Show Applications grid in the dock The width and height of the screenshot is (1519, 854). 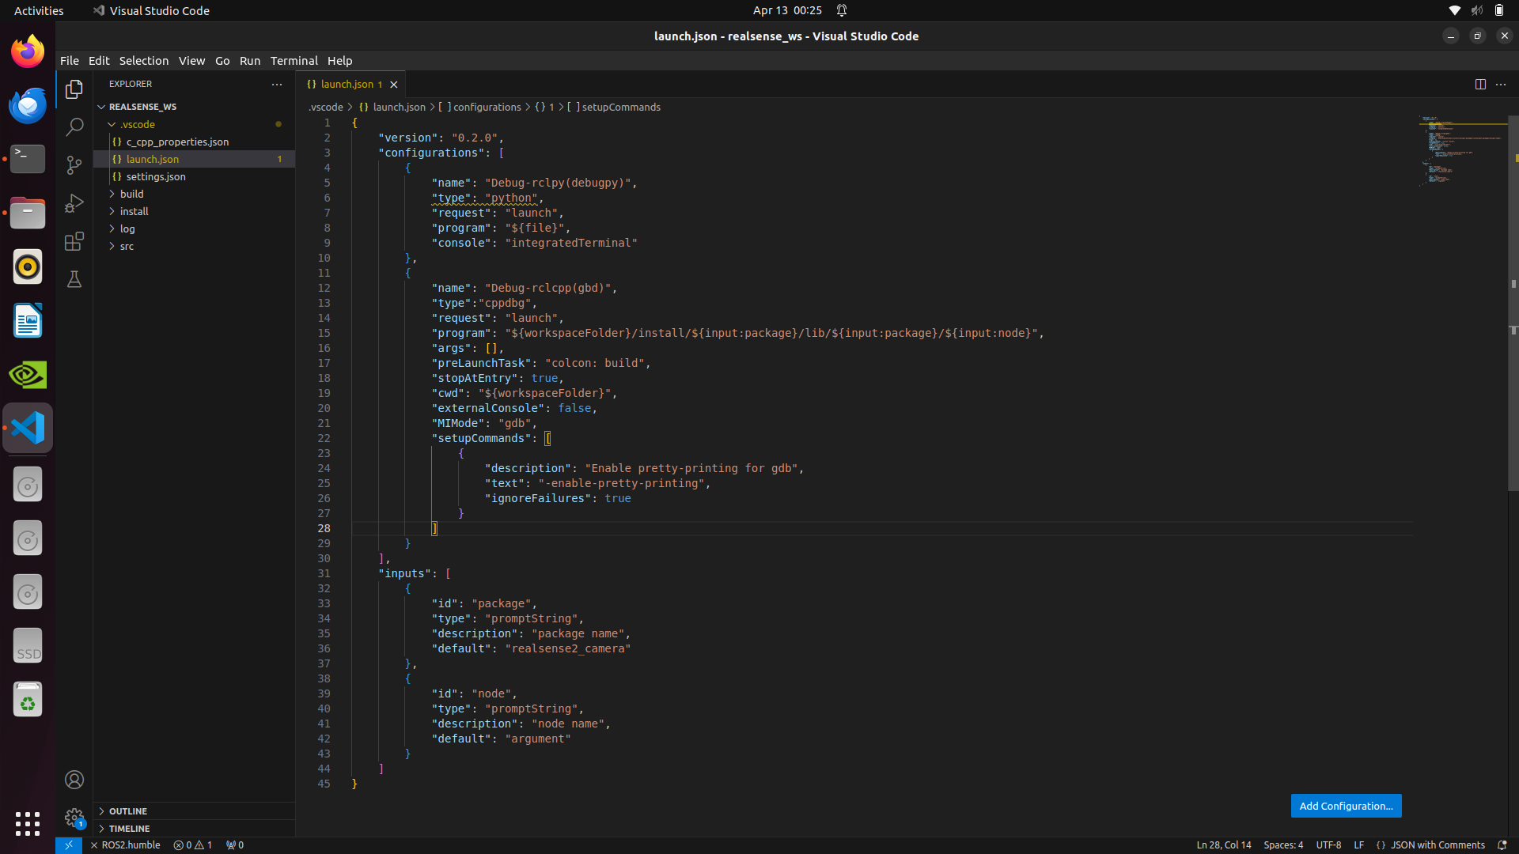pyautogui.click(x=28, y=823)
